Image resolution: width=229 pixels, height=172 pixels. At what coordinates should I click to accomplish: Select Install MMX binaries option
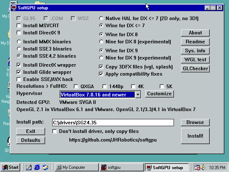[x=19, y=42]
